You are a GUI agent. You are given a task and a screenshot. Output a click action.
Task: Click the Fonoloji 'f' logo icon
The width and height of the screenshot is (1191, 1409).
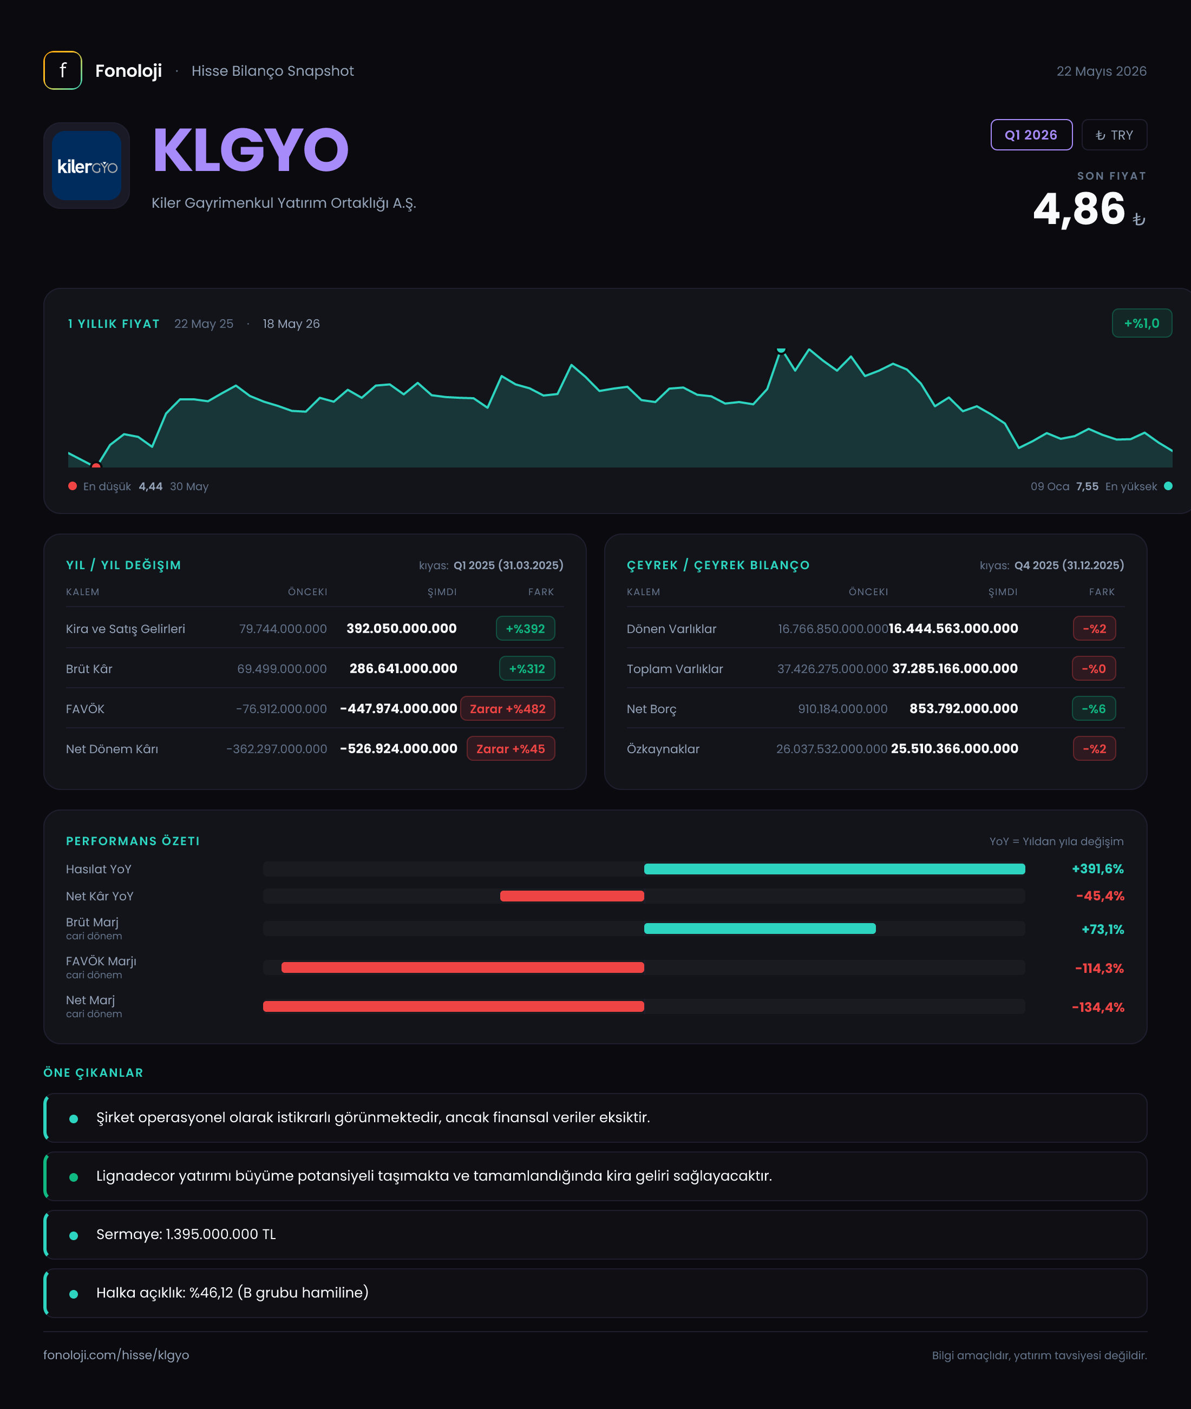tap(63, 70)
